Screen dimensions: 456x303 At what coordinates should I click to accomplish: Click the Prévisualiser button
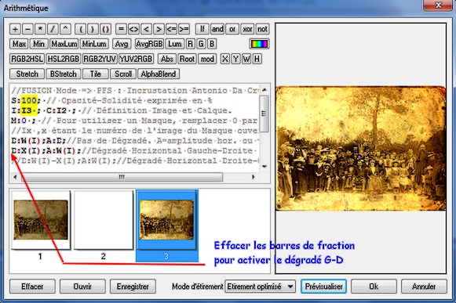coord(323,287)
